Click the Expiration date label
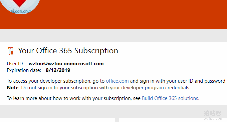 point(24,70)
